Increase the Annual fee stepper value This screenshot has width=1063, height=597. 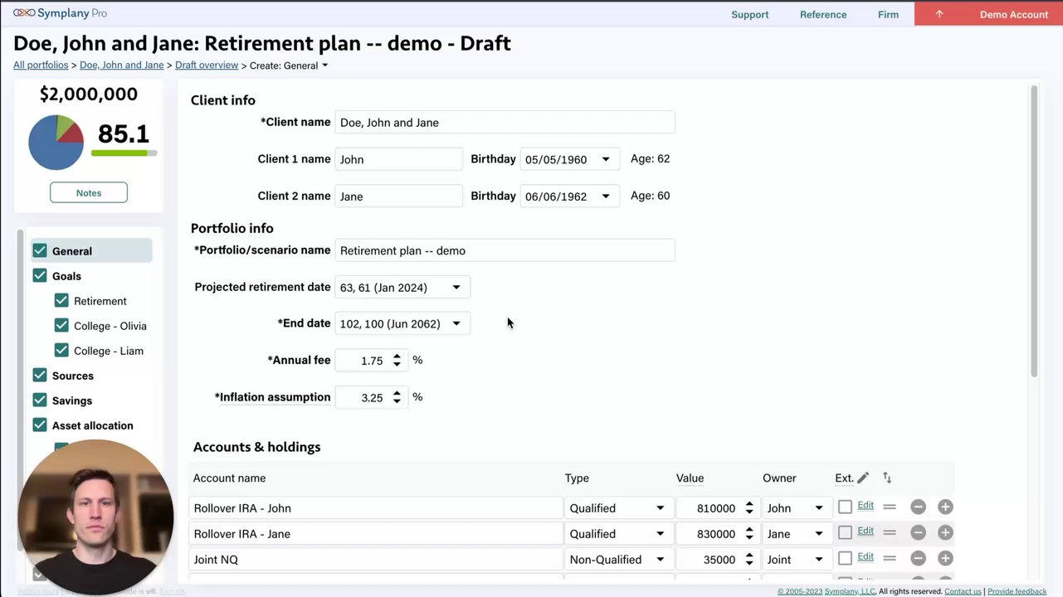(x=397, y=357)
